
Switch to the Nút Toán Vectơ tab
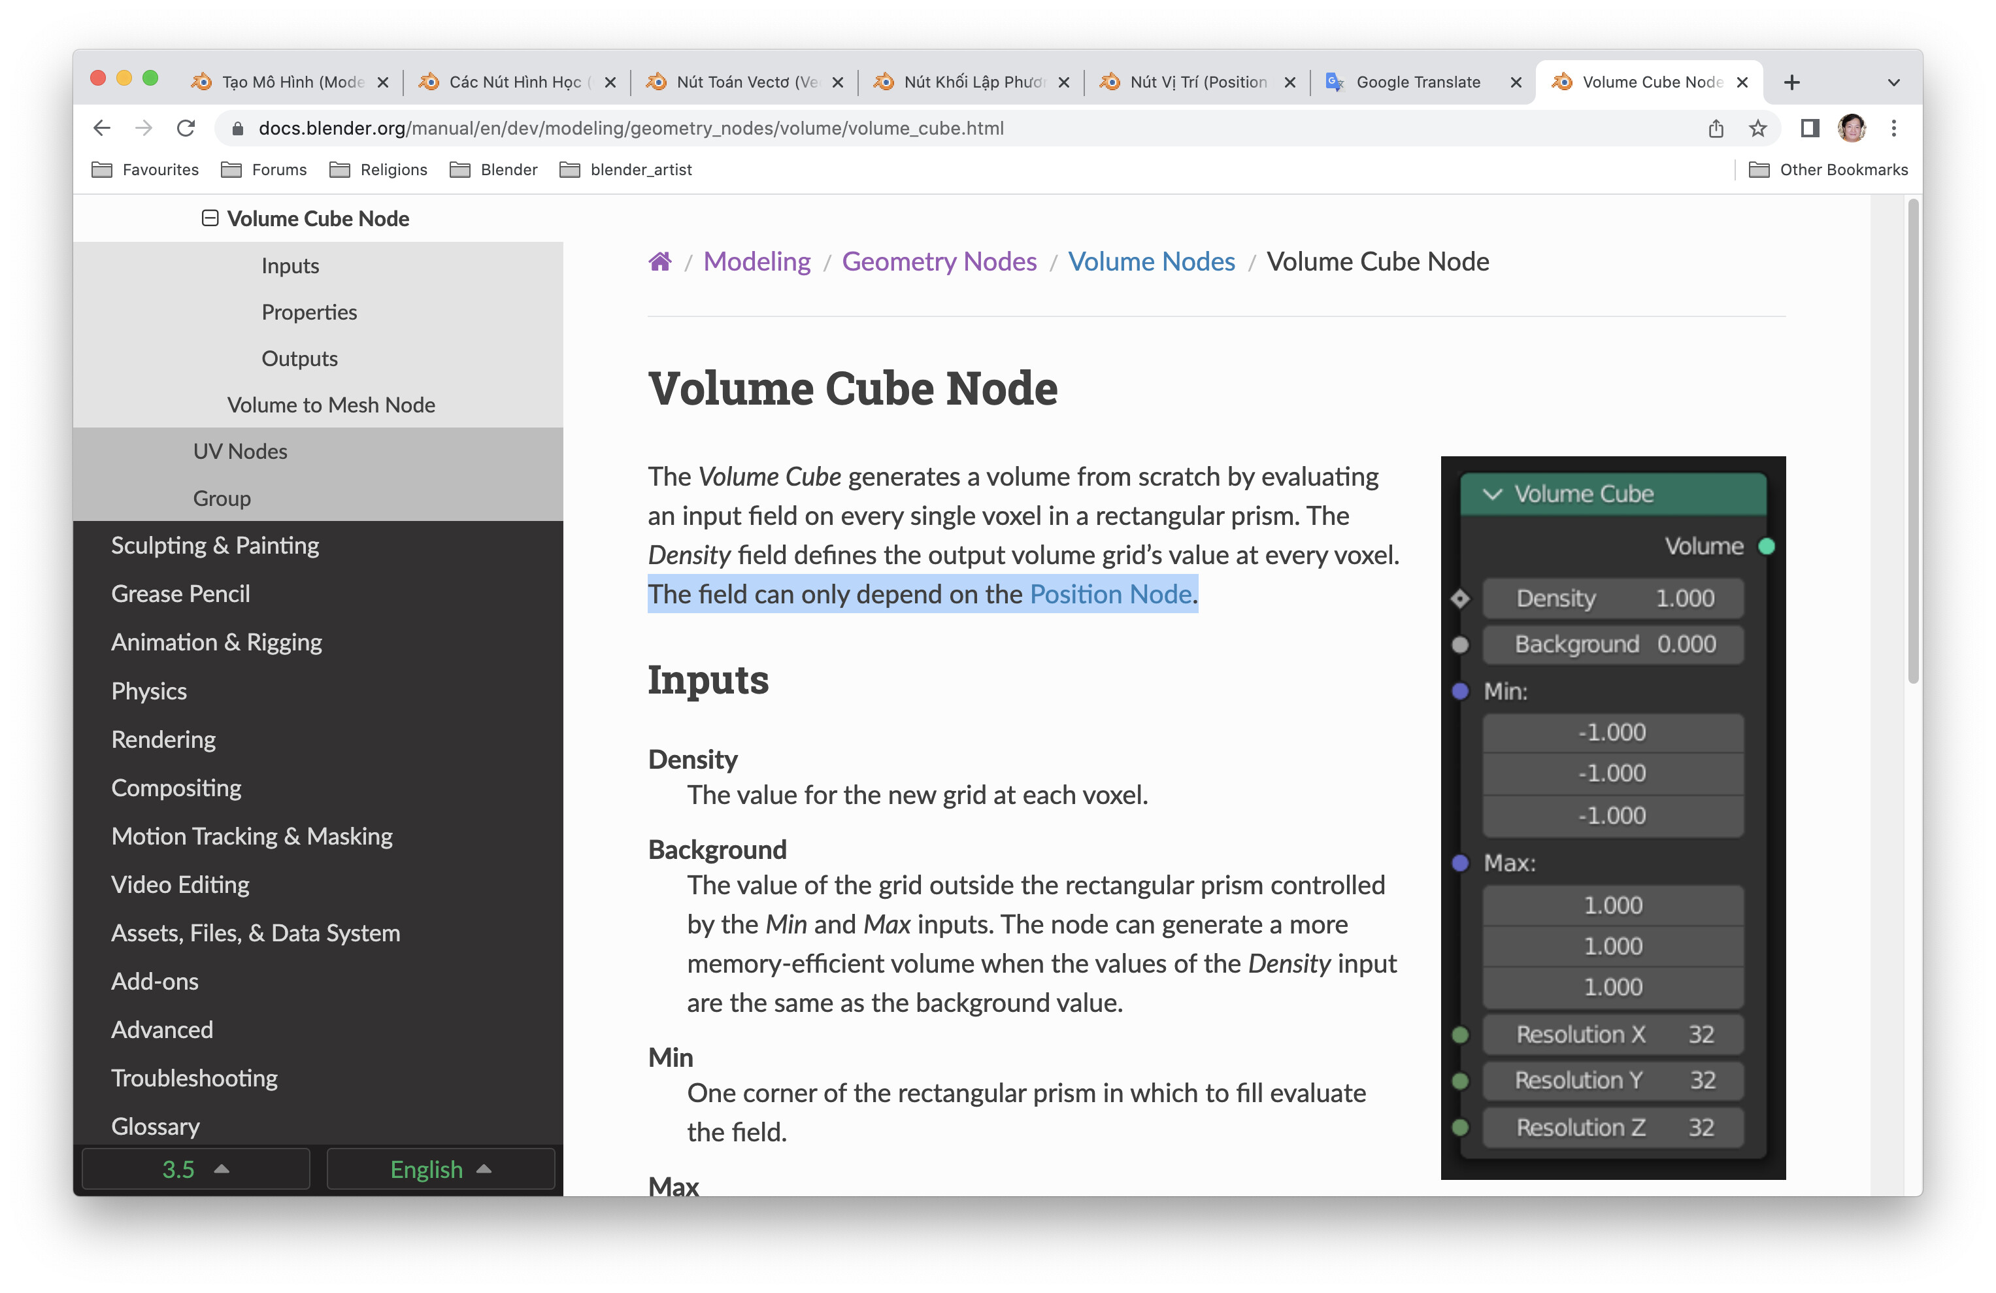tap(743, 82)
